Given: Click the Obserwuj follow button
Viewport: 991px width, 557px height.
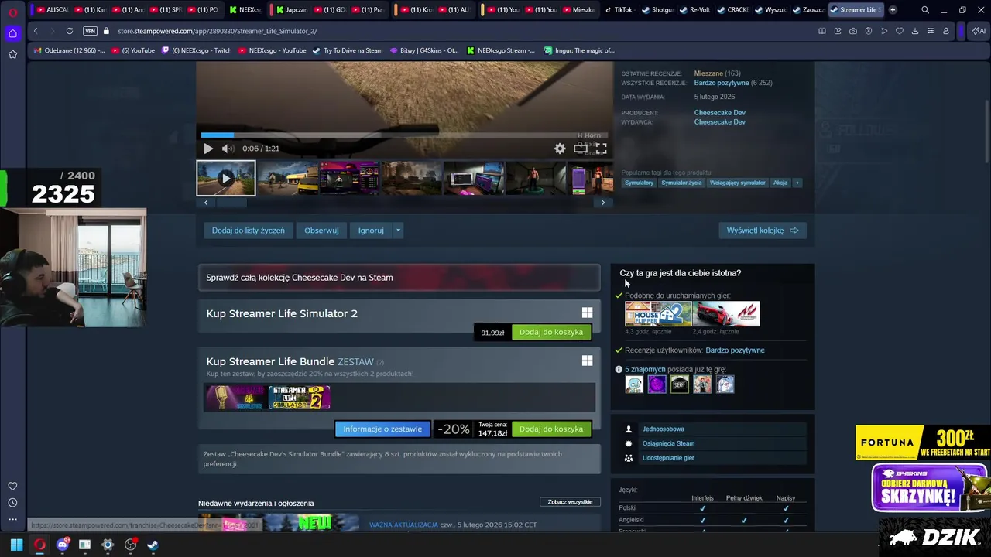Looking at the screenshot, I should click(x=321, y=231).
